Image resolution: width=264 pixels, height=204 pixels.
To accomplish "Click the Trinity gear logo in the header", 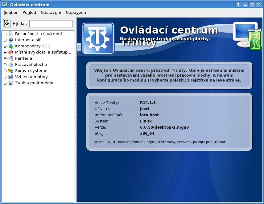I will tap(98, 38).
